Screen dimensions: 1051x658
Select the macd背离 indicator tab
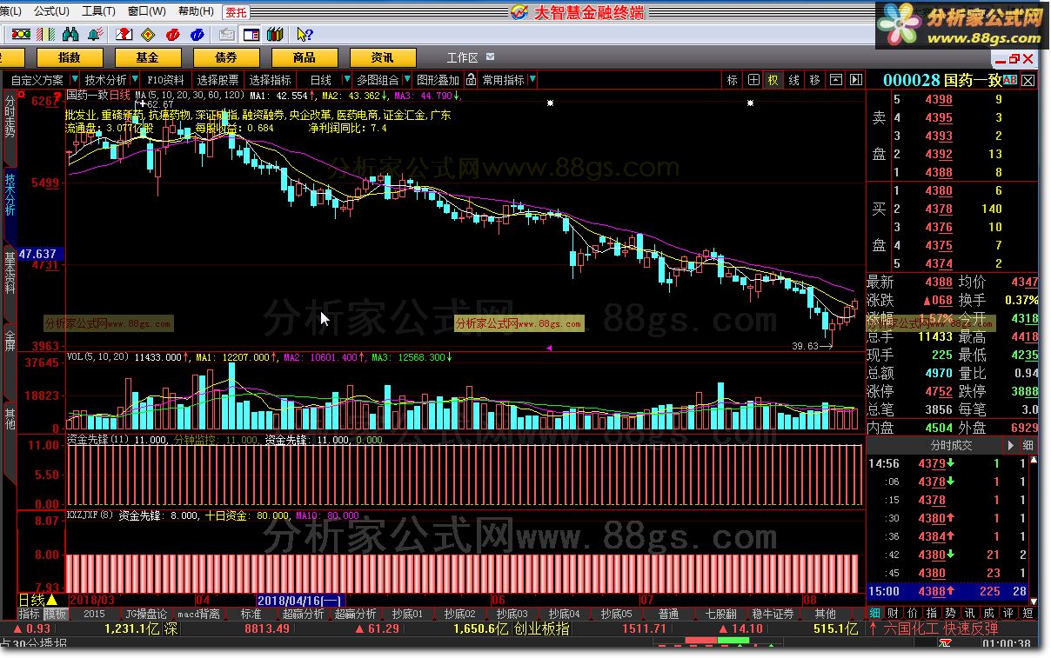(198, 614)
